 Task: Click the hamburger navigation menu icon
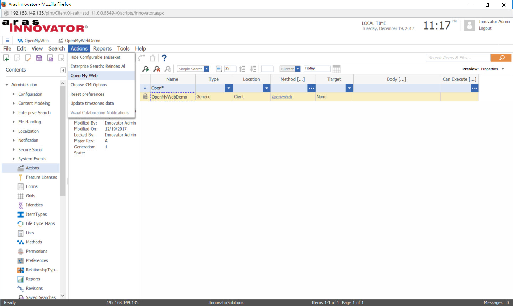[x=7, y=41]
